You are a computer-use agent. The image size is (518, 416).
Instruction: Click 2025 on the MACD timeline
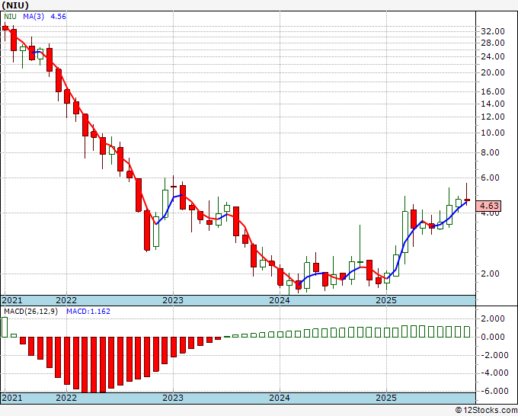(386, 398)
